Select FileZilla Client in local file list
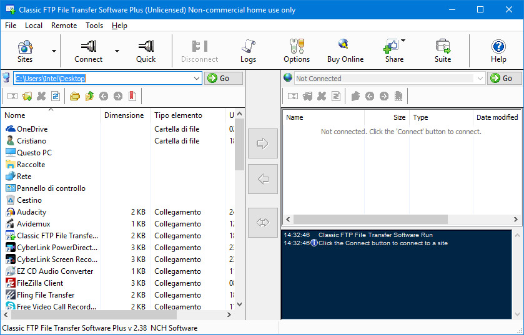Viewport: 524px width, 335px height. 40,283
